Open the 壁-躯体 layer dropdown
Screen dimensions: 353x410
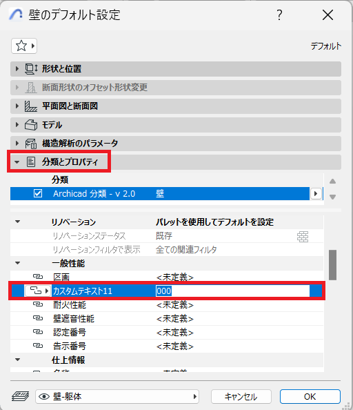(117, 397)
